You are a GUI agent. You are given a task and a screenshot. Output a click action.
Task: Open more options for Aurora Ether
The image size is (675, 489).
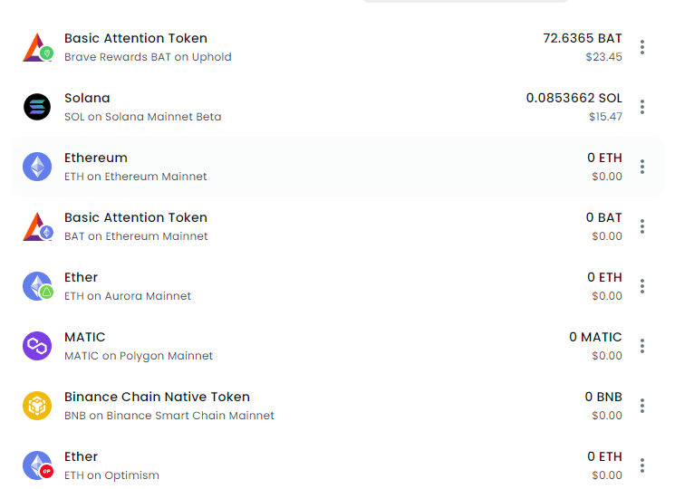coord(642,286)
